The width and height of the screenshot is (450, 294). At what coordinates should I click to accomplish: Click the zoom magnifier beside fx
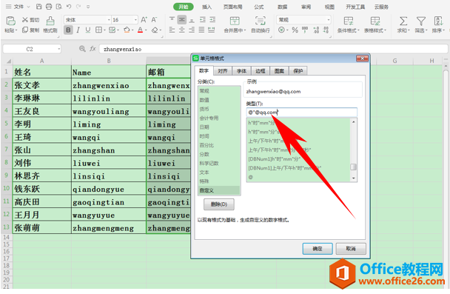pyautogui.click(x=82, y=49)
